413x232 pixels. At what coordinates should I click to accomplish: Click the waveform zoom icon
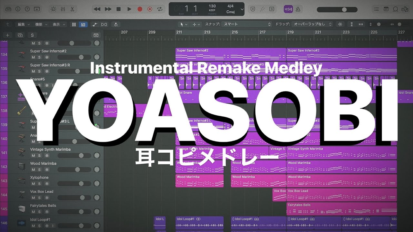point(340,24)
